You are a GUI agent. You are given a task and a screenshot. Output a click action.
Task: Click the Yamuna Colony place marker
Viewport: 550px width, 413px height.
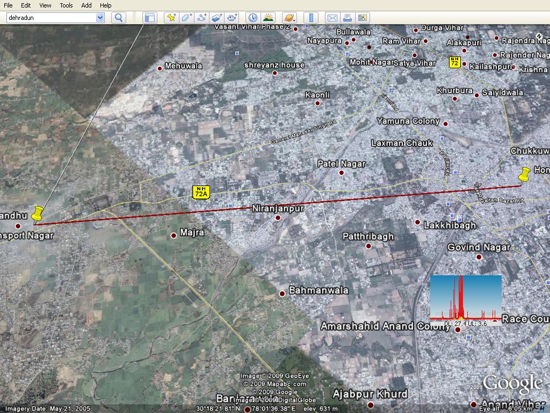[445, 124]
